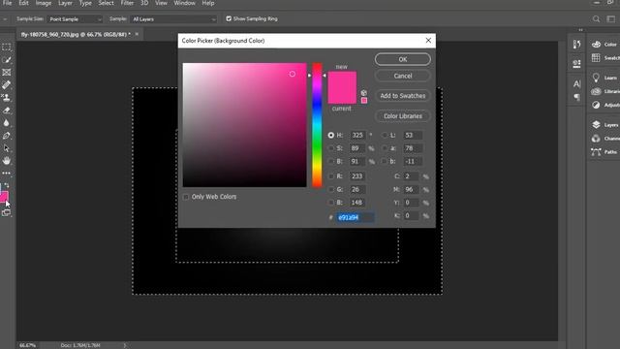Select the Blur droplet tool
620x349 pixels.
(x=7, y=123)
